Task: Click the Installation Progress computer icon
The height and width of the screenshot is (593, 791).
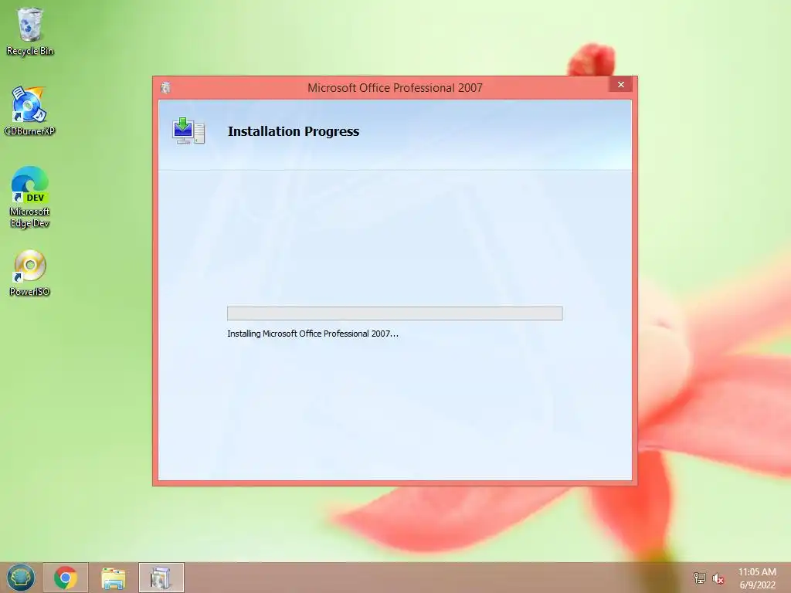Action: pos(188,130)
